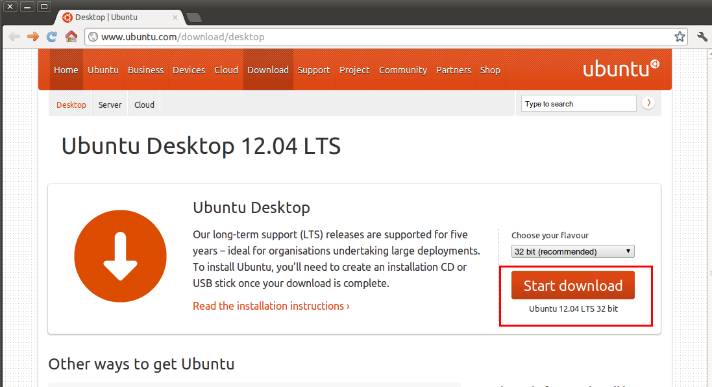Go to the Support section
Screen dimensions: 712x387
313,70
